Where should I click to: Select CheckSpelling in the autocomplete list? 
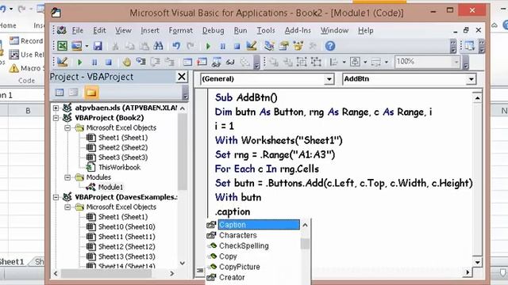click(244, 246)
